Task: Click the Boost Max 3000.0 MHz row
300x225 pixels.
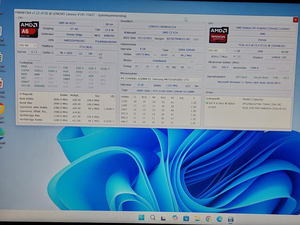Action: 67,103
